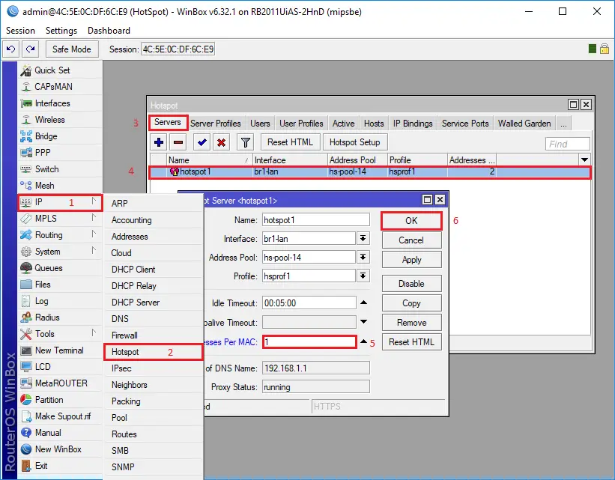Toggle Safe Mode
615x480 pixels.
72,49
